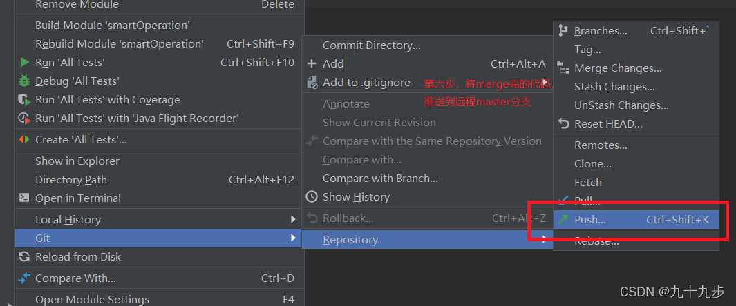Select UnStash Changes...

pyautogui.click(x=636, y=105)
